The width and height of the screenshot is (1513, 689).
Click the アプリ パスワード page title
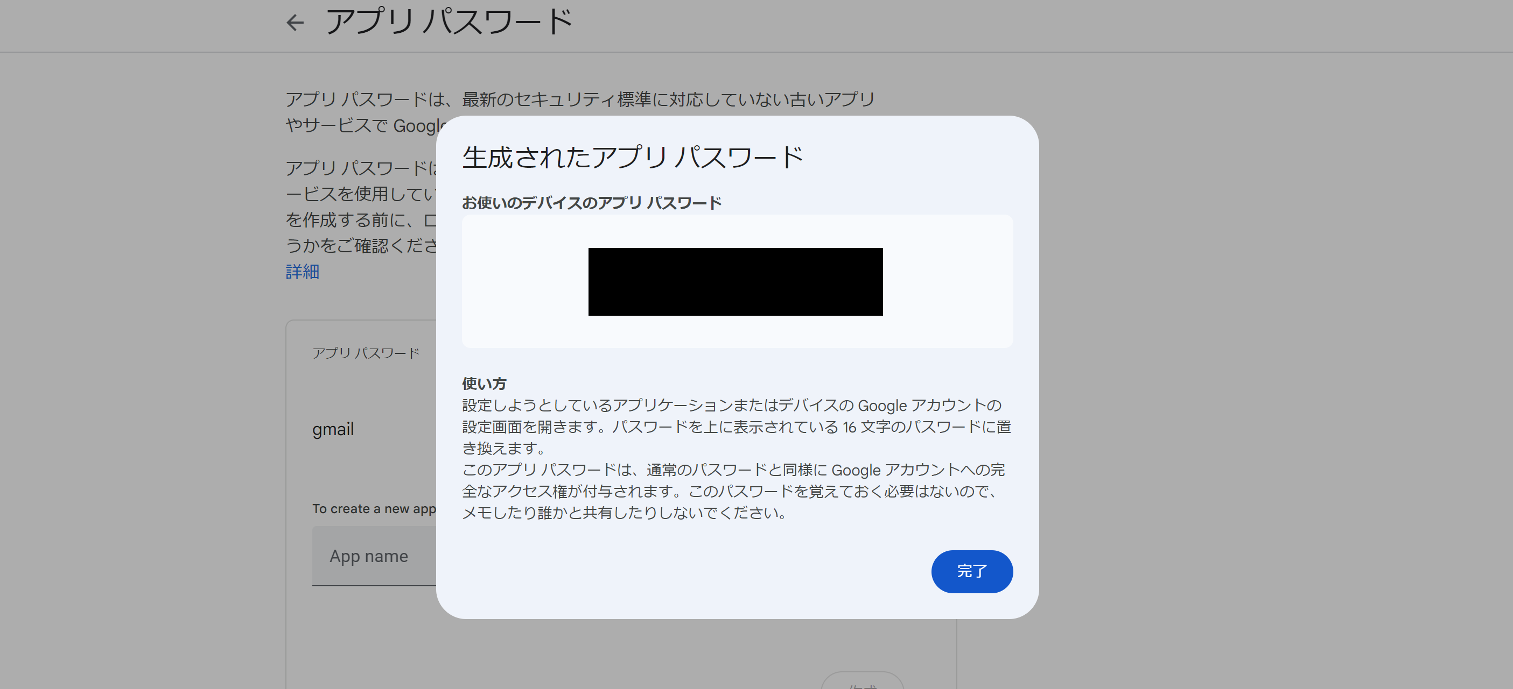pos(449,22)
